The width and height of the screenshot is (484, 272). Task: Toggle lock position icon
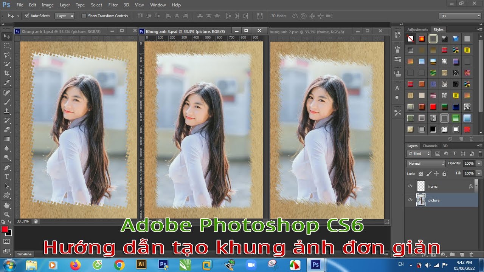(436, 174)
